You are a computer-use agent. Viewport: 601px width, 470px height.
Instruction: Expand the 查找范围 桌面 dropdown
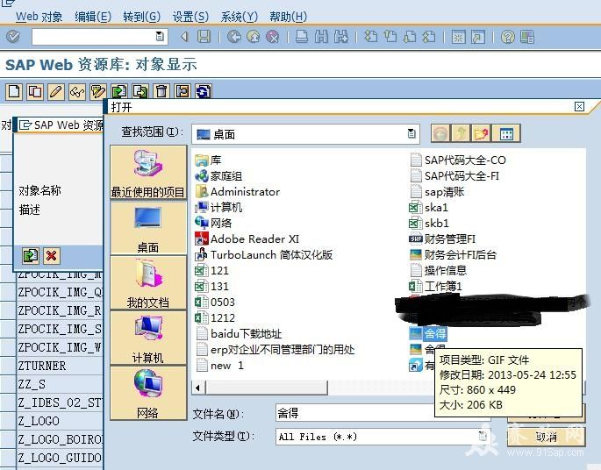pos(411,133)
